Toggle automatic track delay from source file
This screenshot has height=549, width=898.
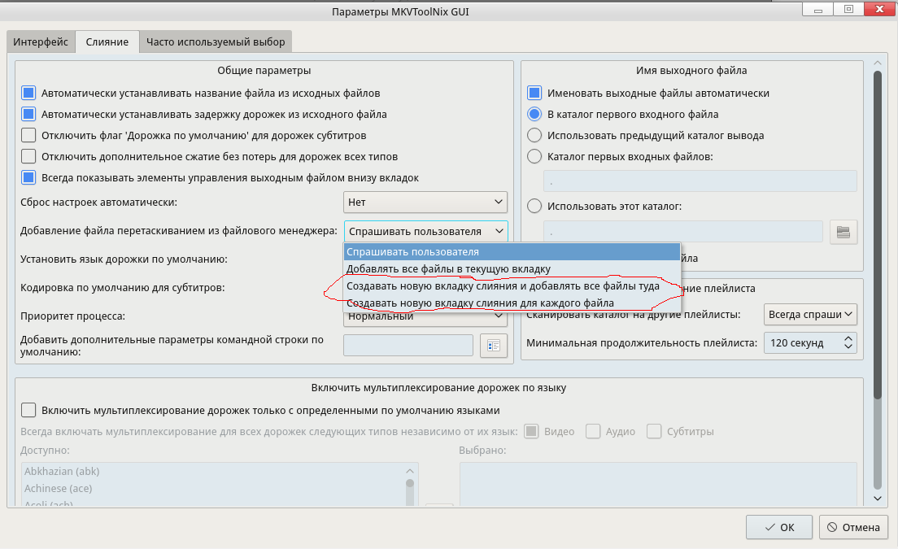click(x=28, y=114)
